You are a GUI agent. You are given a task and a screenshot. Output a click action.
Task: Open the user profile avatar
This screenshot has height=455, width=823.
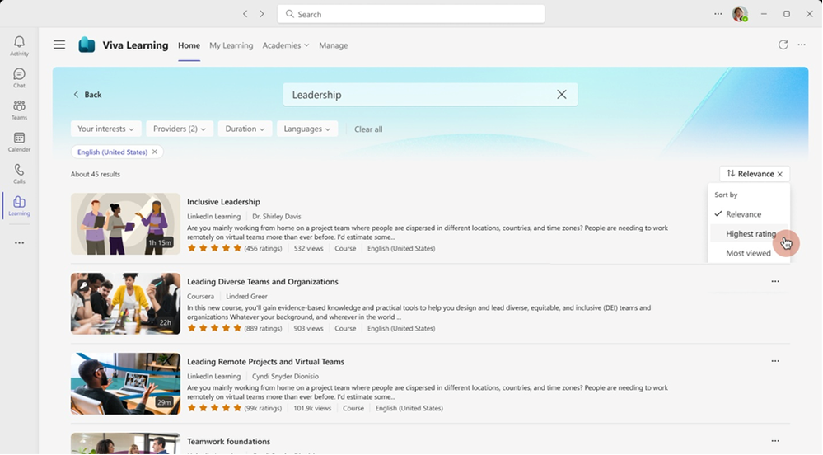pos(740,14)
